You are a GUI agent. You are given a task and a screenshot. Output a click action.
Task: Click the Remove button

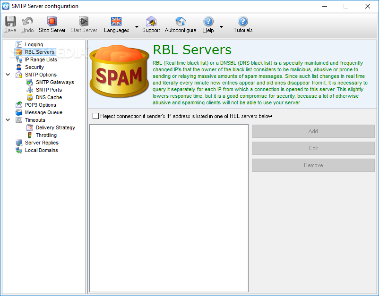[x=313, y=165]
